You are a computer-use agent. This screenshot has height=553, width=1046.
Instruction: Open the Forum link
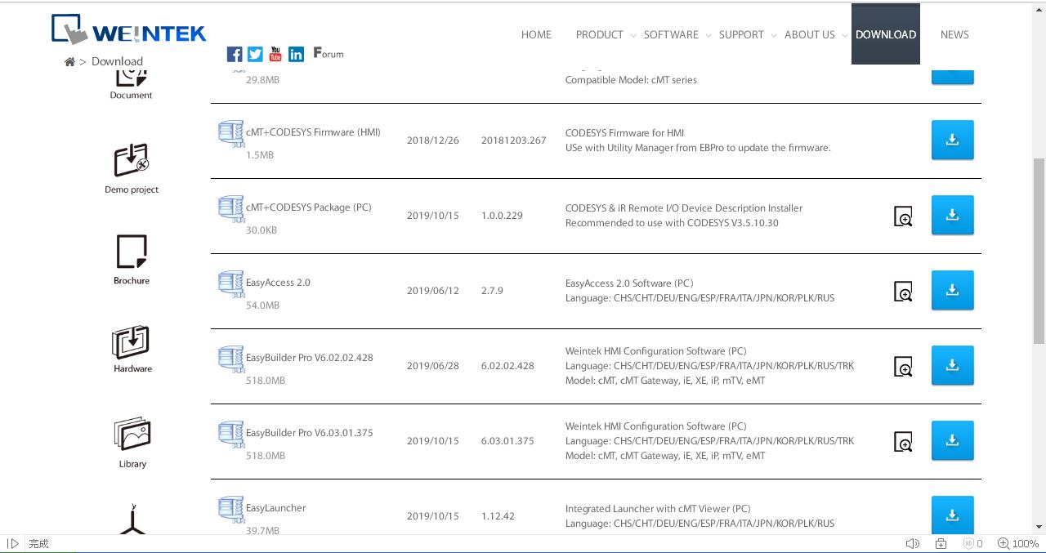click(329, 54)
